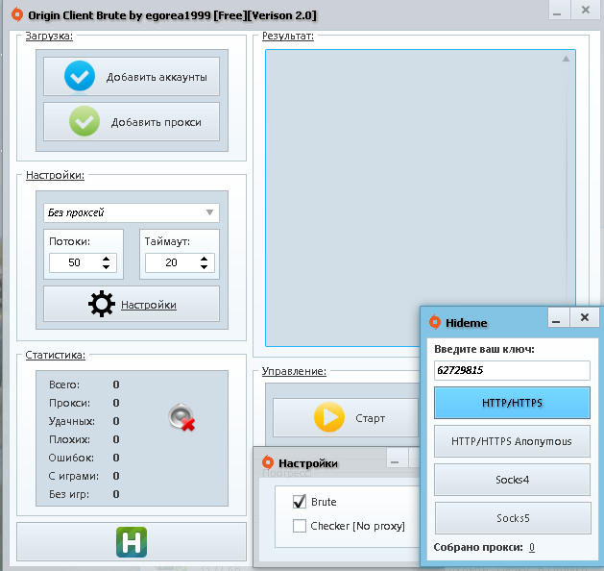Viewport: 604px width, 571px height.
Task: Select the HTTP/HTTPS Anonymous button
Action: point(512,441)
